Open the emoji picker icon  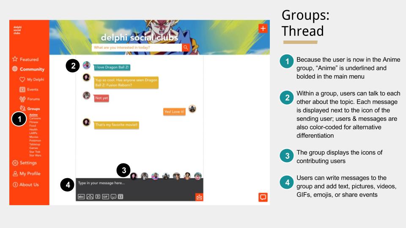(x=113, y=197)
